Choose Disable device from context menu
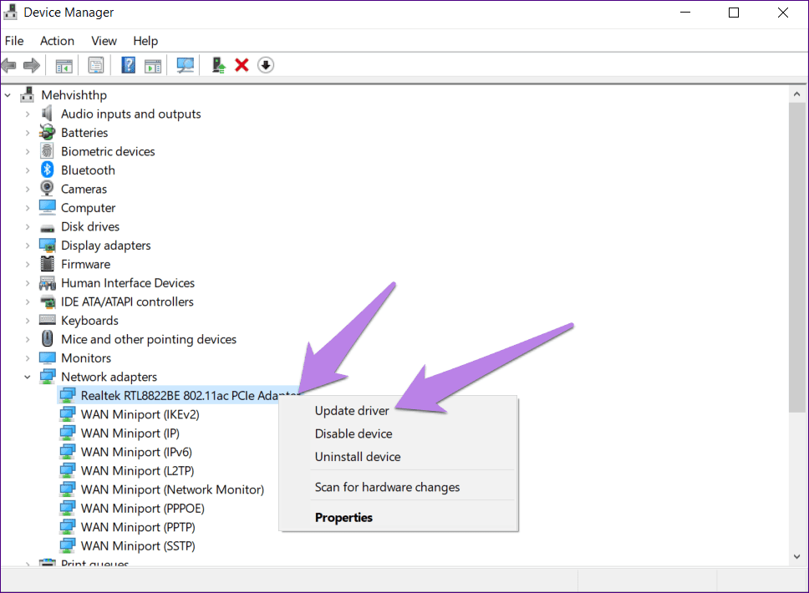 [354, 433]
